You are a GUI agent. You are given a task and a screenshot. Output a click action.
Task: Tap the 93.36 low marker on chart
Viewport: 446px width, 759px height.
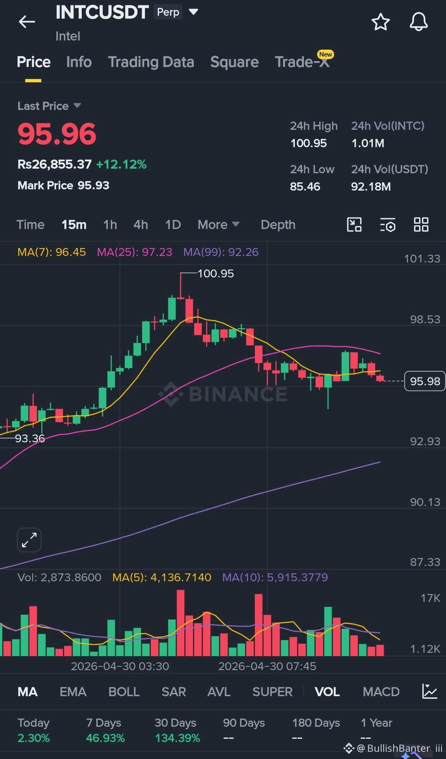30,438
